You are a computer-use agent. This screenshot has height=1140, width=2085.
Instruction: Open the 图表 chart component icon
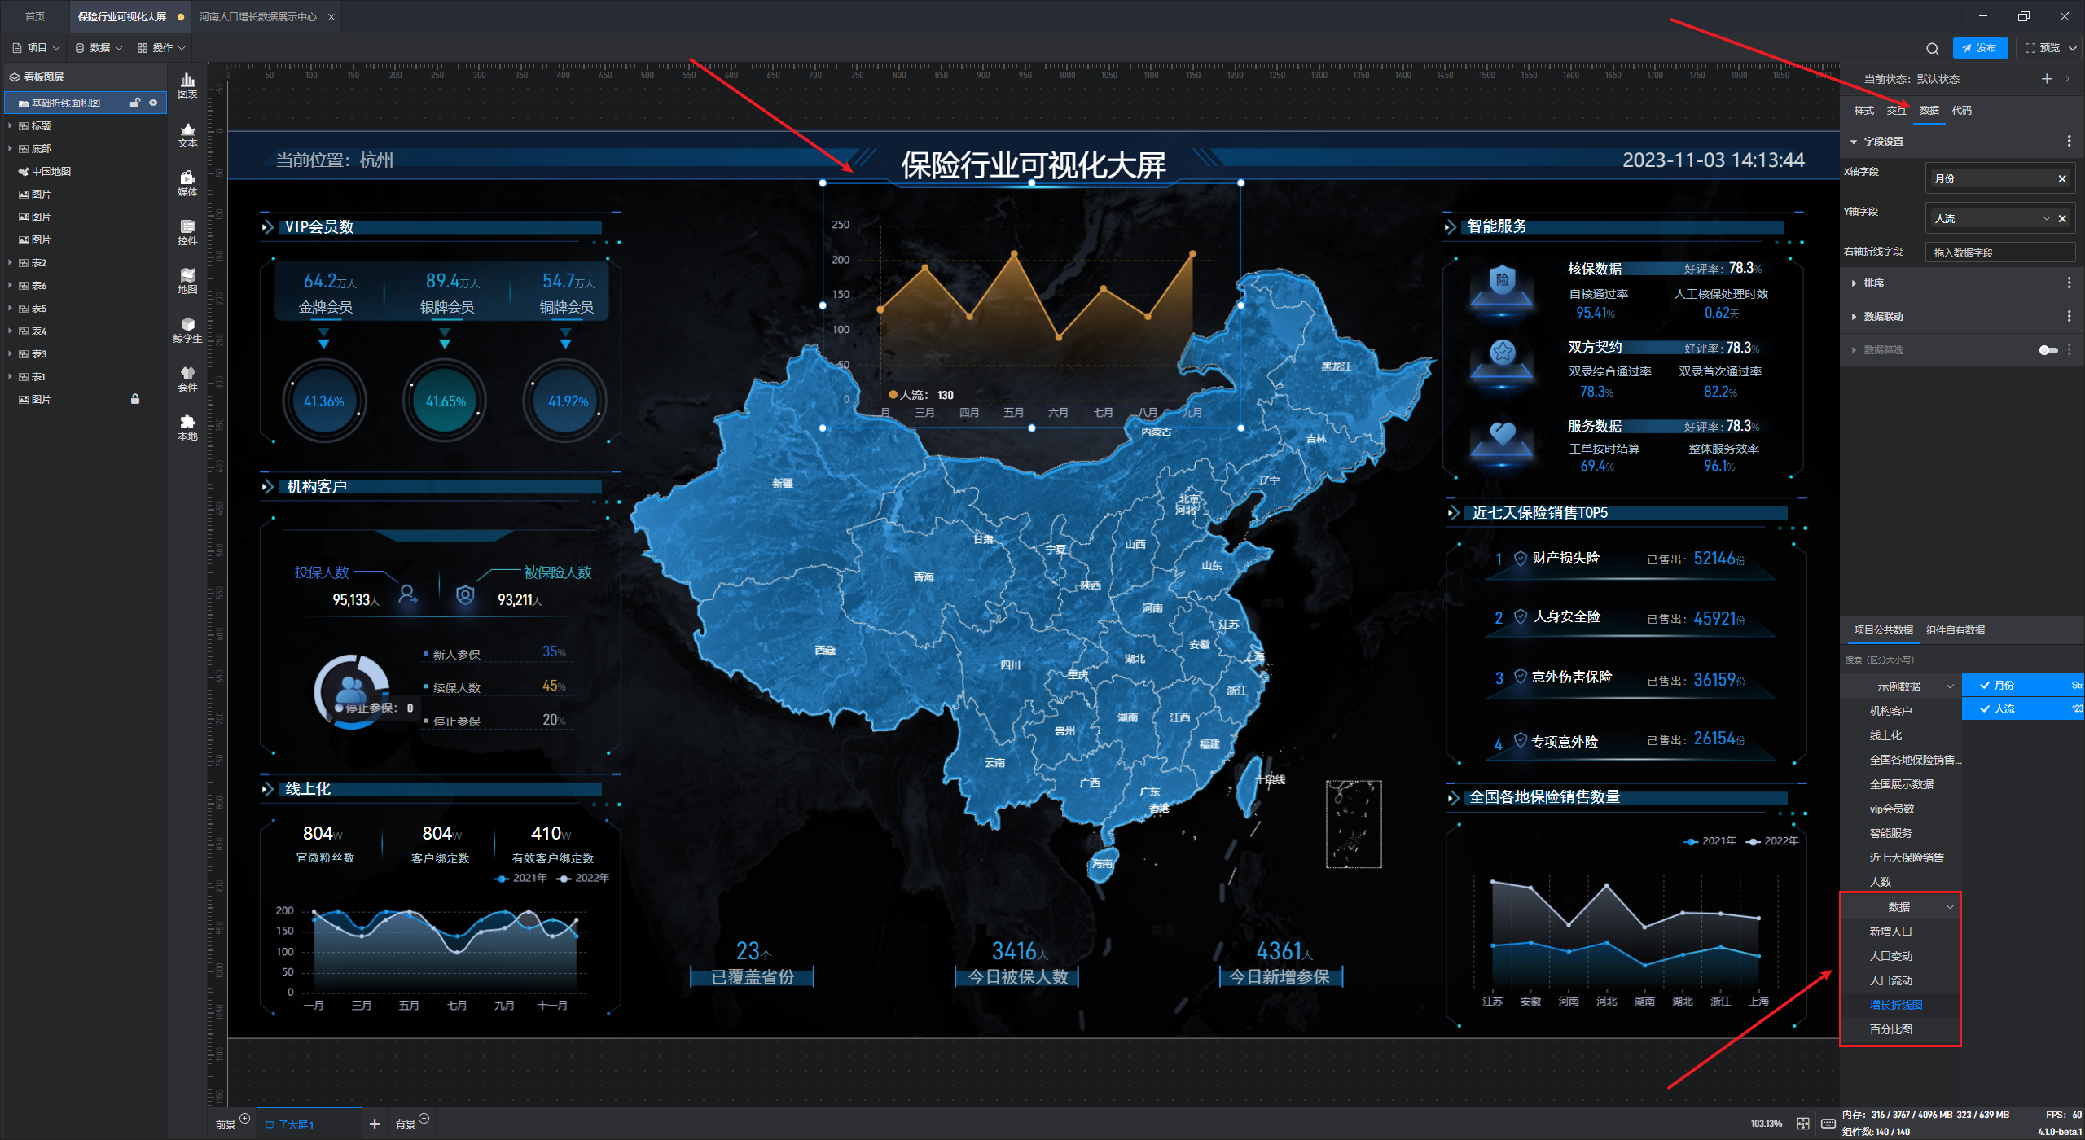point(187,85)
